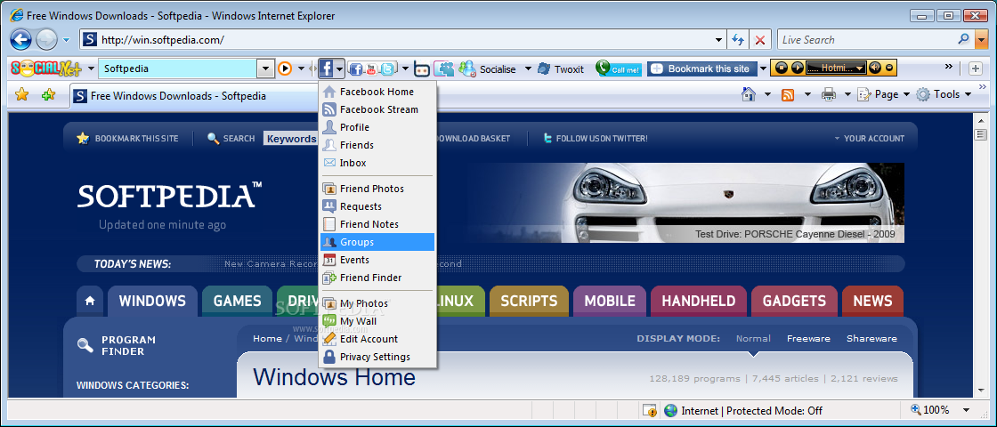Open the Bookmark this site dropdown arrow

click(x=763, y=68)
